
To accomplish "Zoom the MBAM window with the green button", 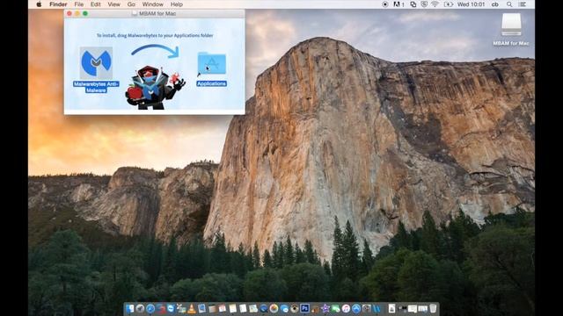I will tap(85, 14).
